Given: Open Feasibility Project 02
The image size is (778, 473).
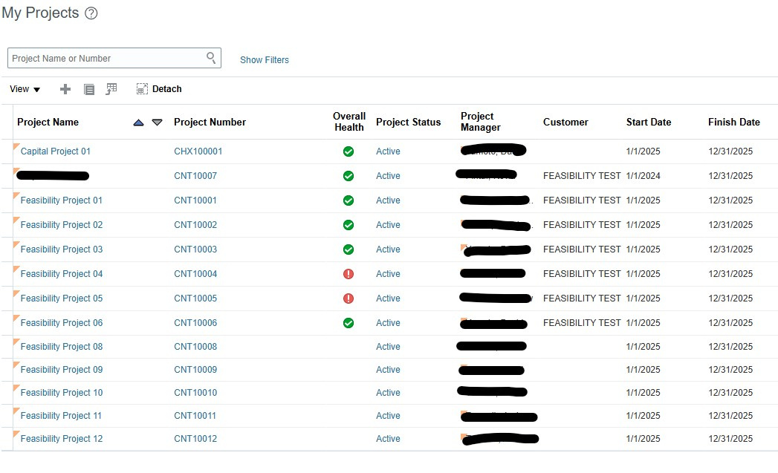Looking at the screenshot, I should [62, 224].
